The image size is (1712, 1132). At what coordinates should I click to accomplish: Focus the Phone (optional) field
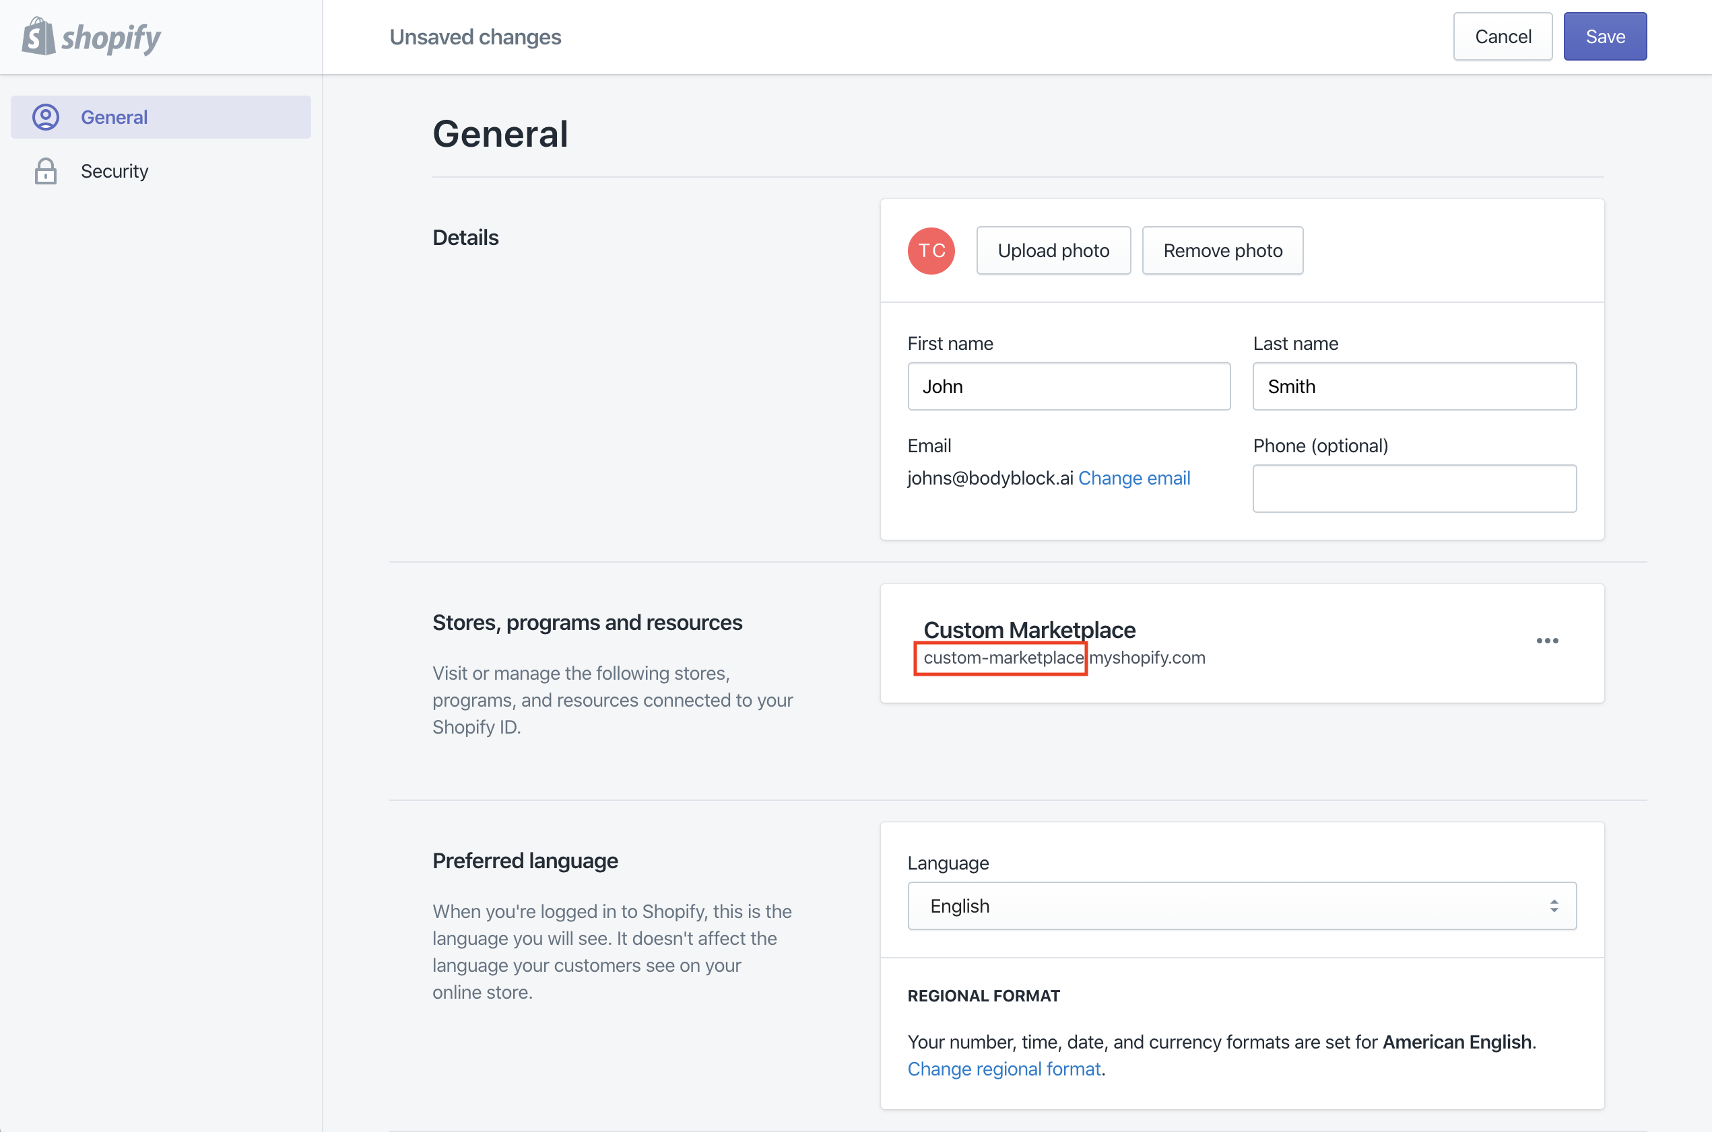(x=1414, y=489)
